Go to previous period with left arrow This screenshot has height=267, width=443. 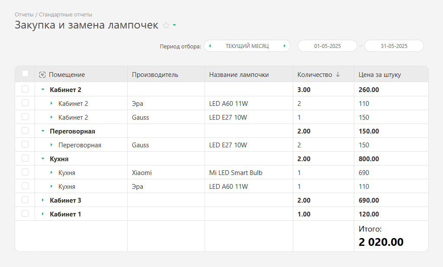pos(210,46)
